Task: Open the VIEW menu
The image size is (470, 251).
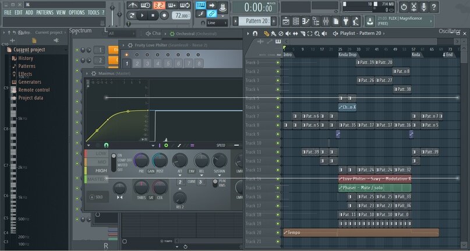Action: coord(61,13)
